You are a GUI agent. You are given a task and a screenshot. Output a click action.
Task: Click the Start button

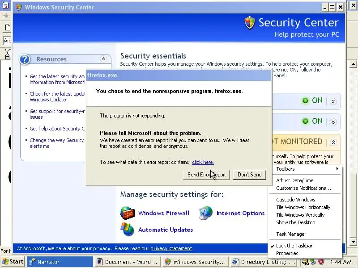click(x=13, y=262)
